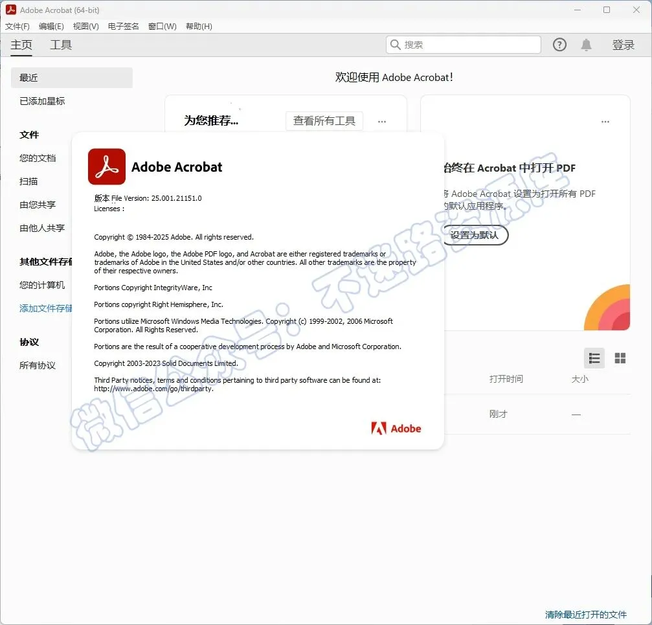
Task: Open the 电子签名 menu
Action: pos(123,26)
